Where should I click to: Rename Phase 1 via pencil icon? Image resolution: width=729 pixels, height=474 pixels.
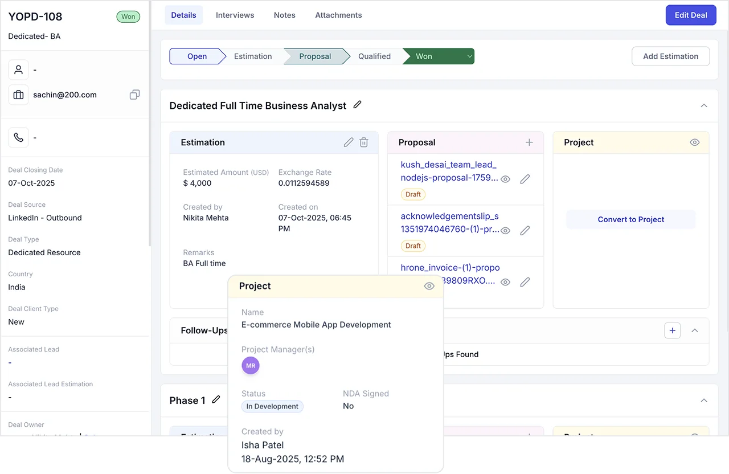pyautogui.click(x=216, y=400)
